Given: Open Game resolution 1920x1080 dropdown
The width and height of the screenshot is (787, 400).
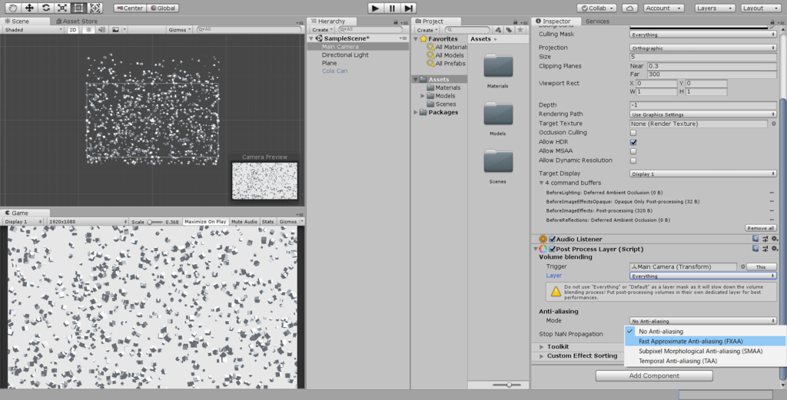Looking at the screenshot, I should (x=88, y=222).
